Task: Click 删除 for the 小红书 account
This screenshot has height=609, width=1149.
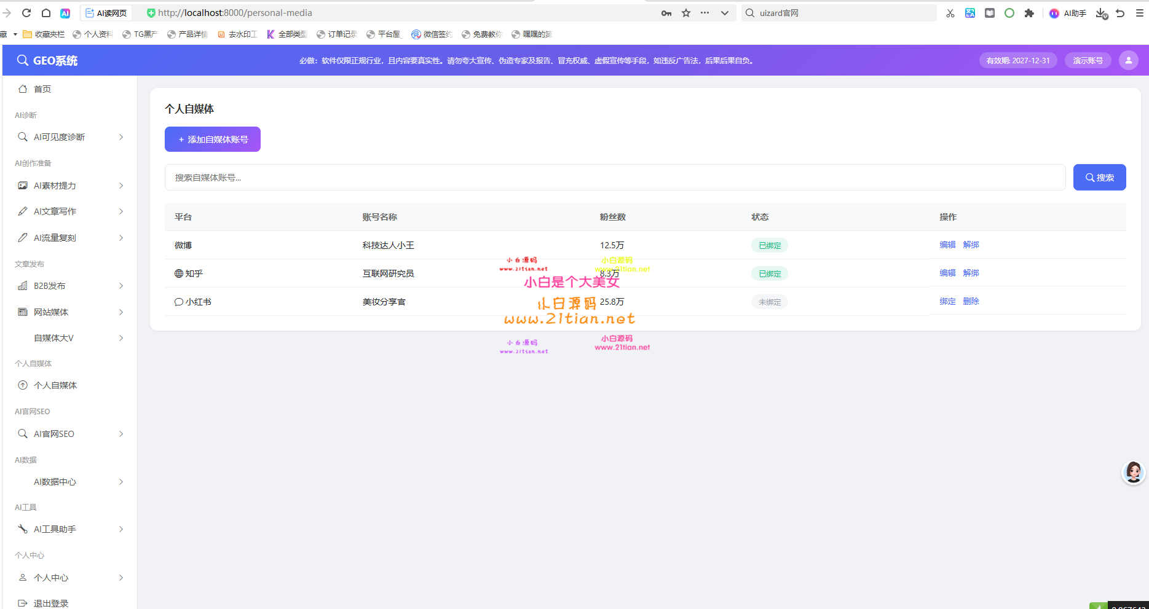Action: click(971, 301)
